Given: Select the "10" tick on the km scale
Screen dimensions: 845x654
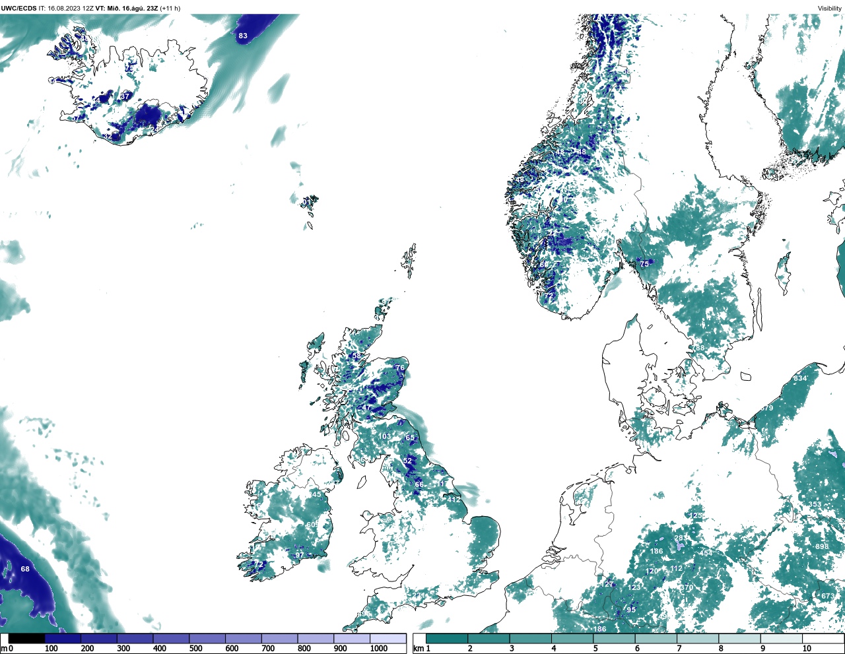Looking at the screenshot, I should pos(807,649).
